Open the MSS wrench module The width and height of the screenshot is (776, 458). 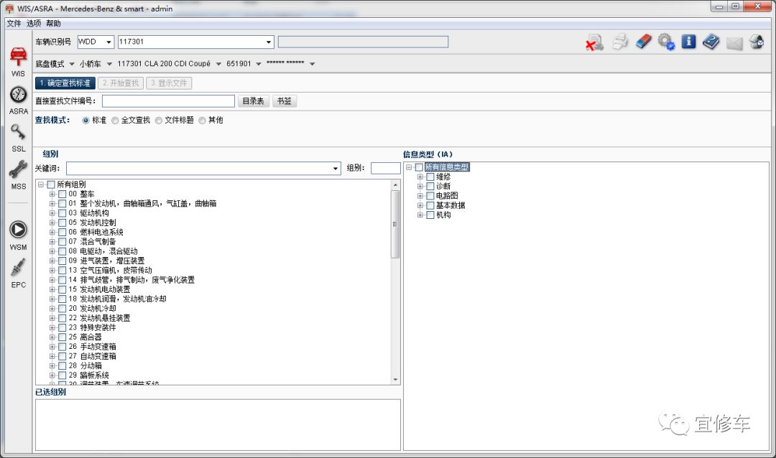(x=18, y=175)
